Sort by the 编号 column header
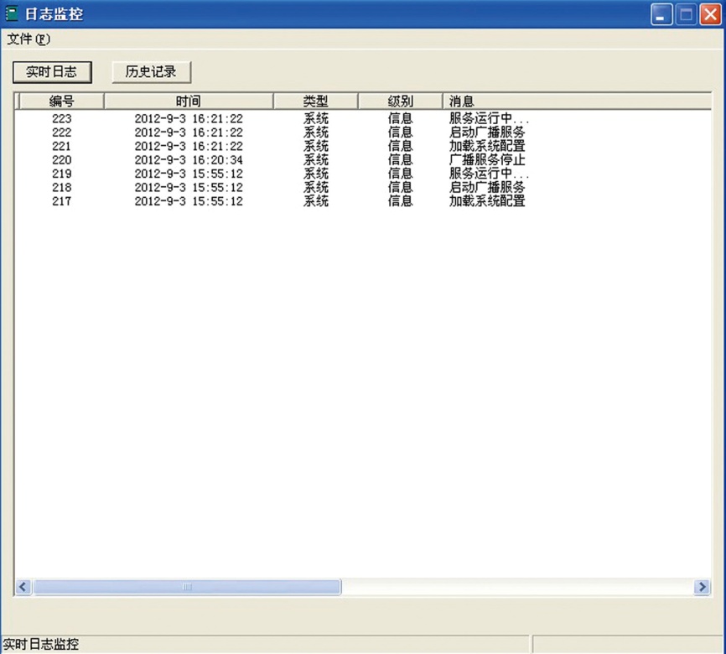The height and width of the screenshot is (654, 726). pos(61,101)
